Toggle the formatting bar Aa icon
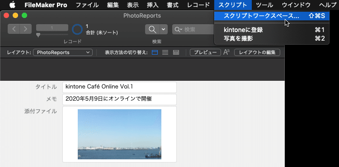The height and width of the screenshot is (167, 339). (226, 52)
